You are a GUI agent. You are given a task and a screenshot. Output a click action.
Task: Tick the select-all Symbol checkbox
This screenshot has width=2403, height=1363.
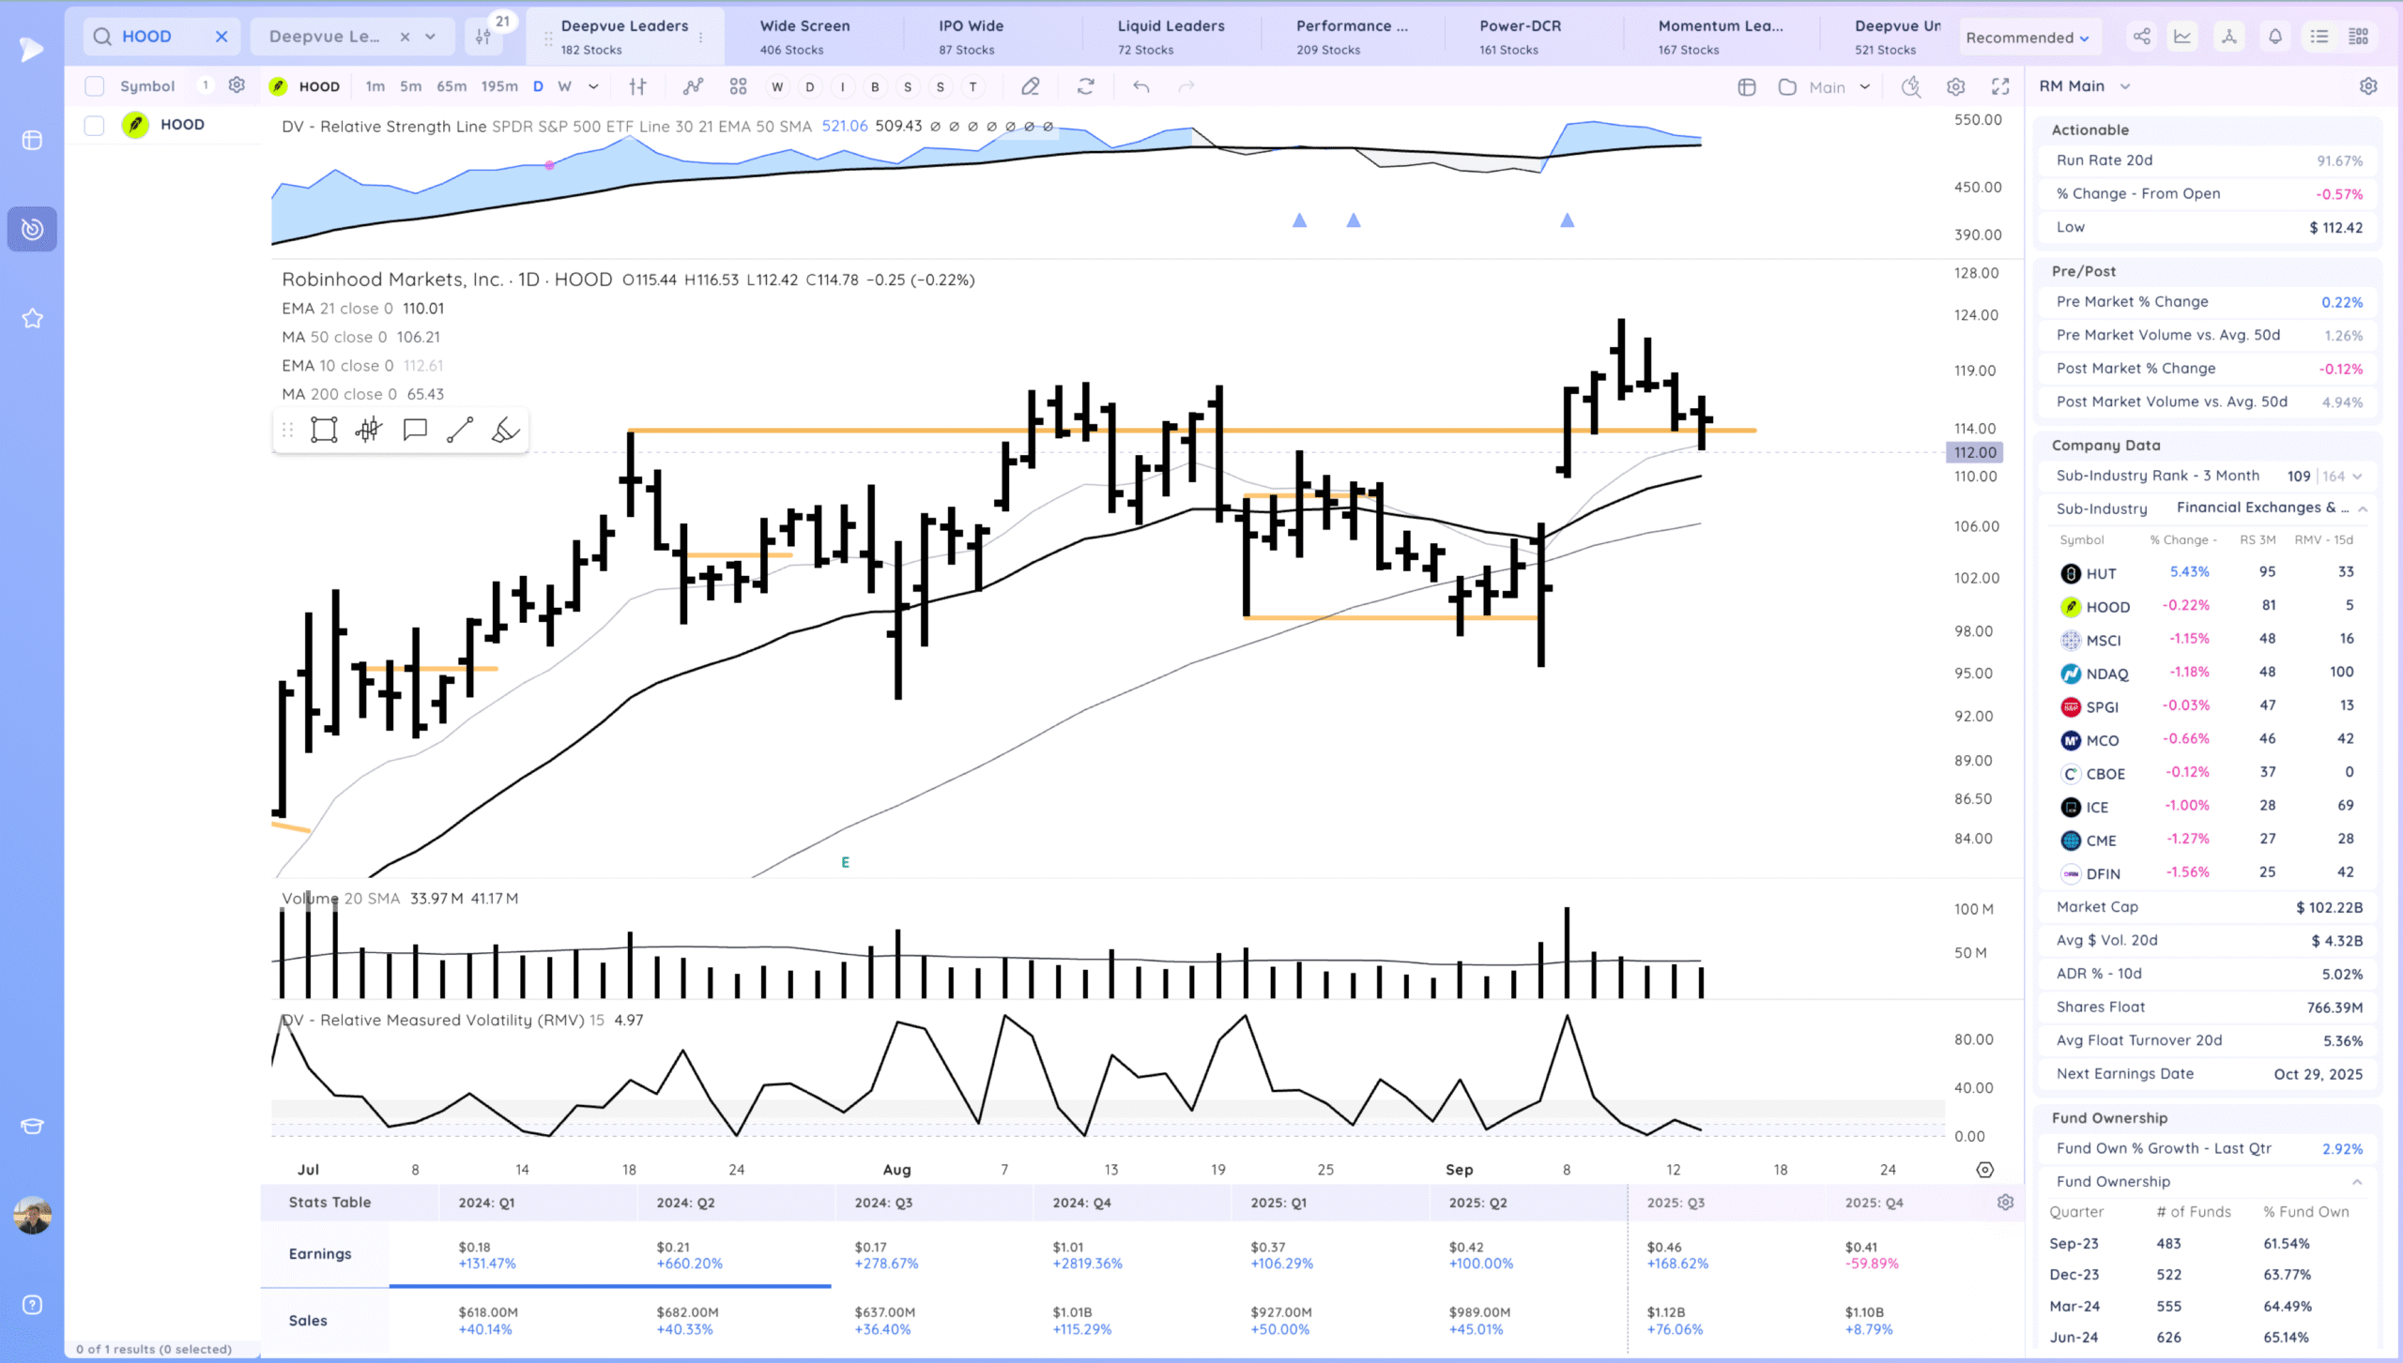click(94, 86)
